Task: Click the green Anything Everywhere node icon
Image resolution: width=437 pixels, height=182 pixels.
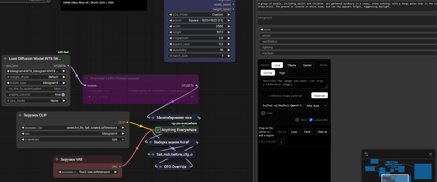Action: click(x=158, y=130)
